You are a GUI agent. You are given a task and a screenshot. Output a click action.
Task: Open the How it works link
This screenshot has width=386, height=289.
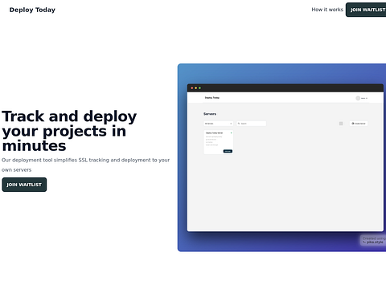point(327,10)
